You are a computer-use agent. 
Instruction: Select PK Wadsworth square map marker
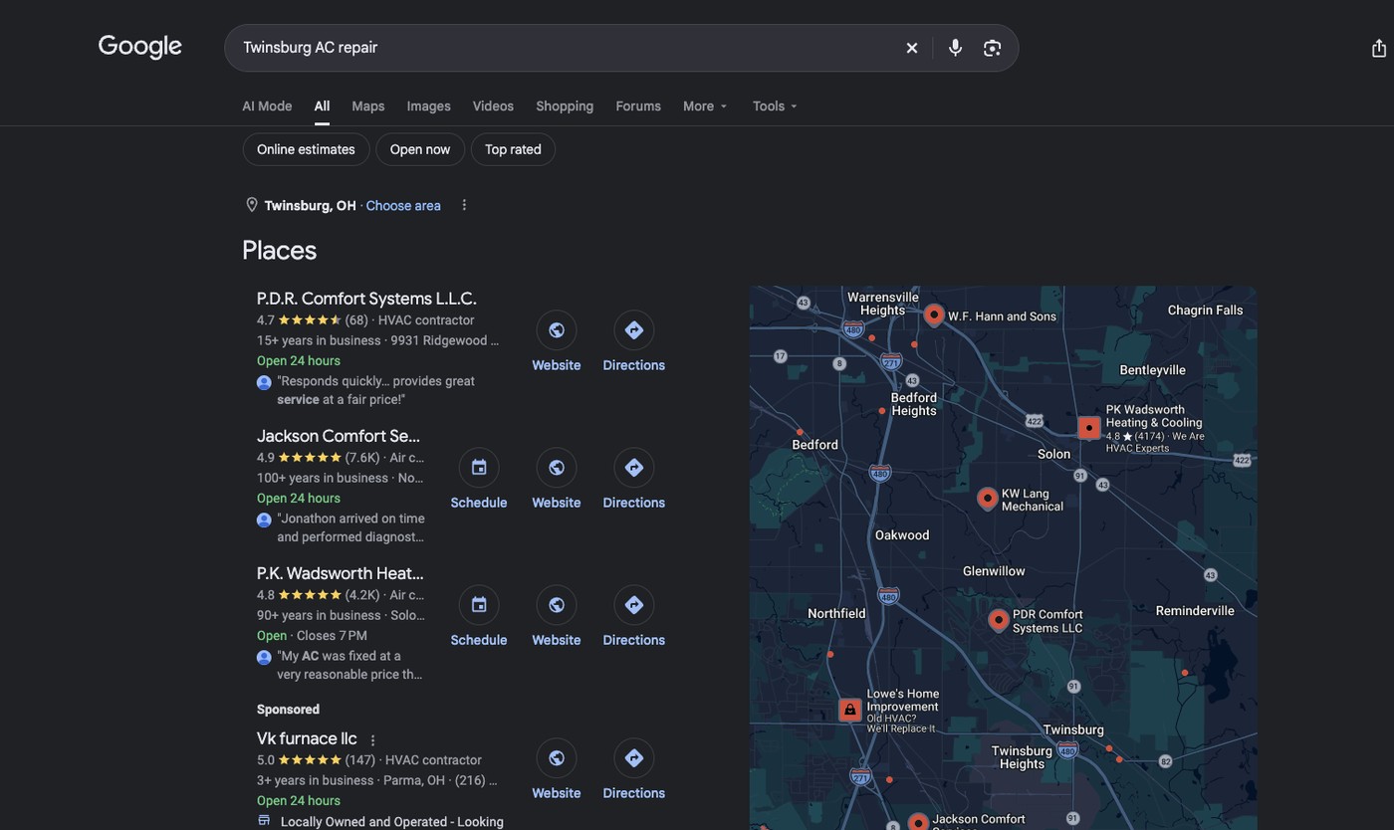[1089, 428]
